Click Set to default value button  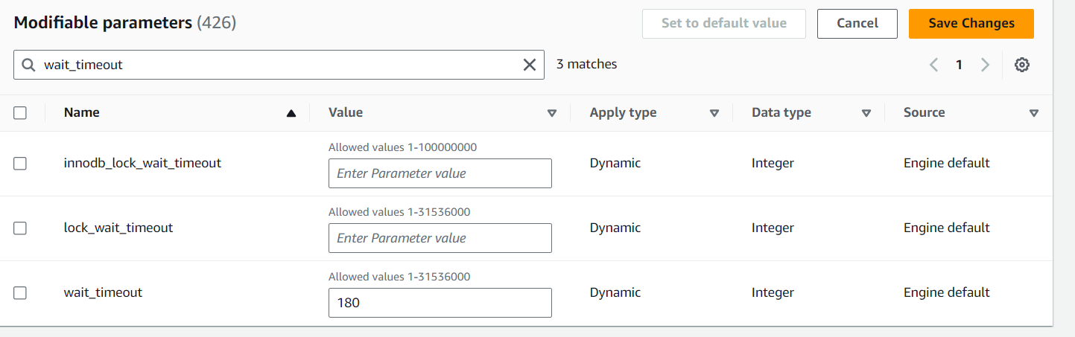coord(724,23)
